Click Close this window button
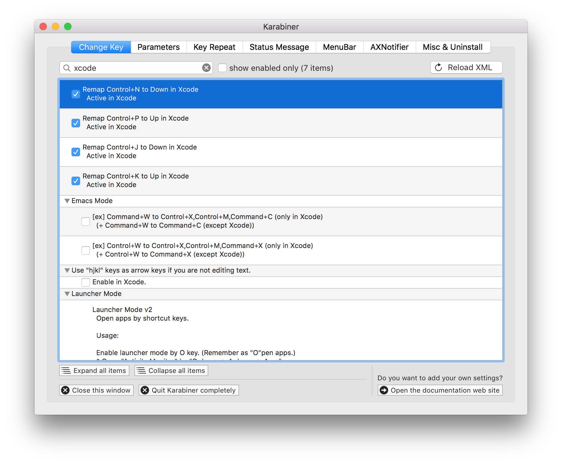This screenshot has height=464, width=562. click(96, 390)
